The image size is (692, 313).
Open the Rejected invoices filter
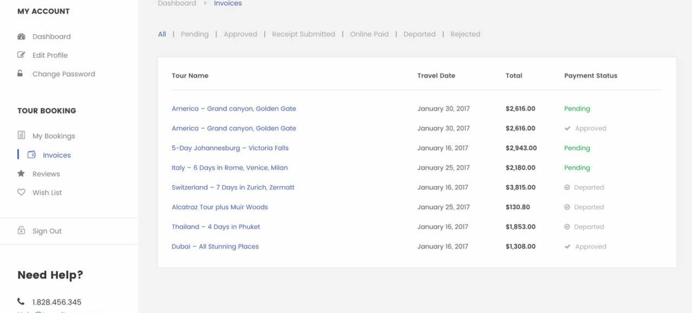pos(465,34)
